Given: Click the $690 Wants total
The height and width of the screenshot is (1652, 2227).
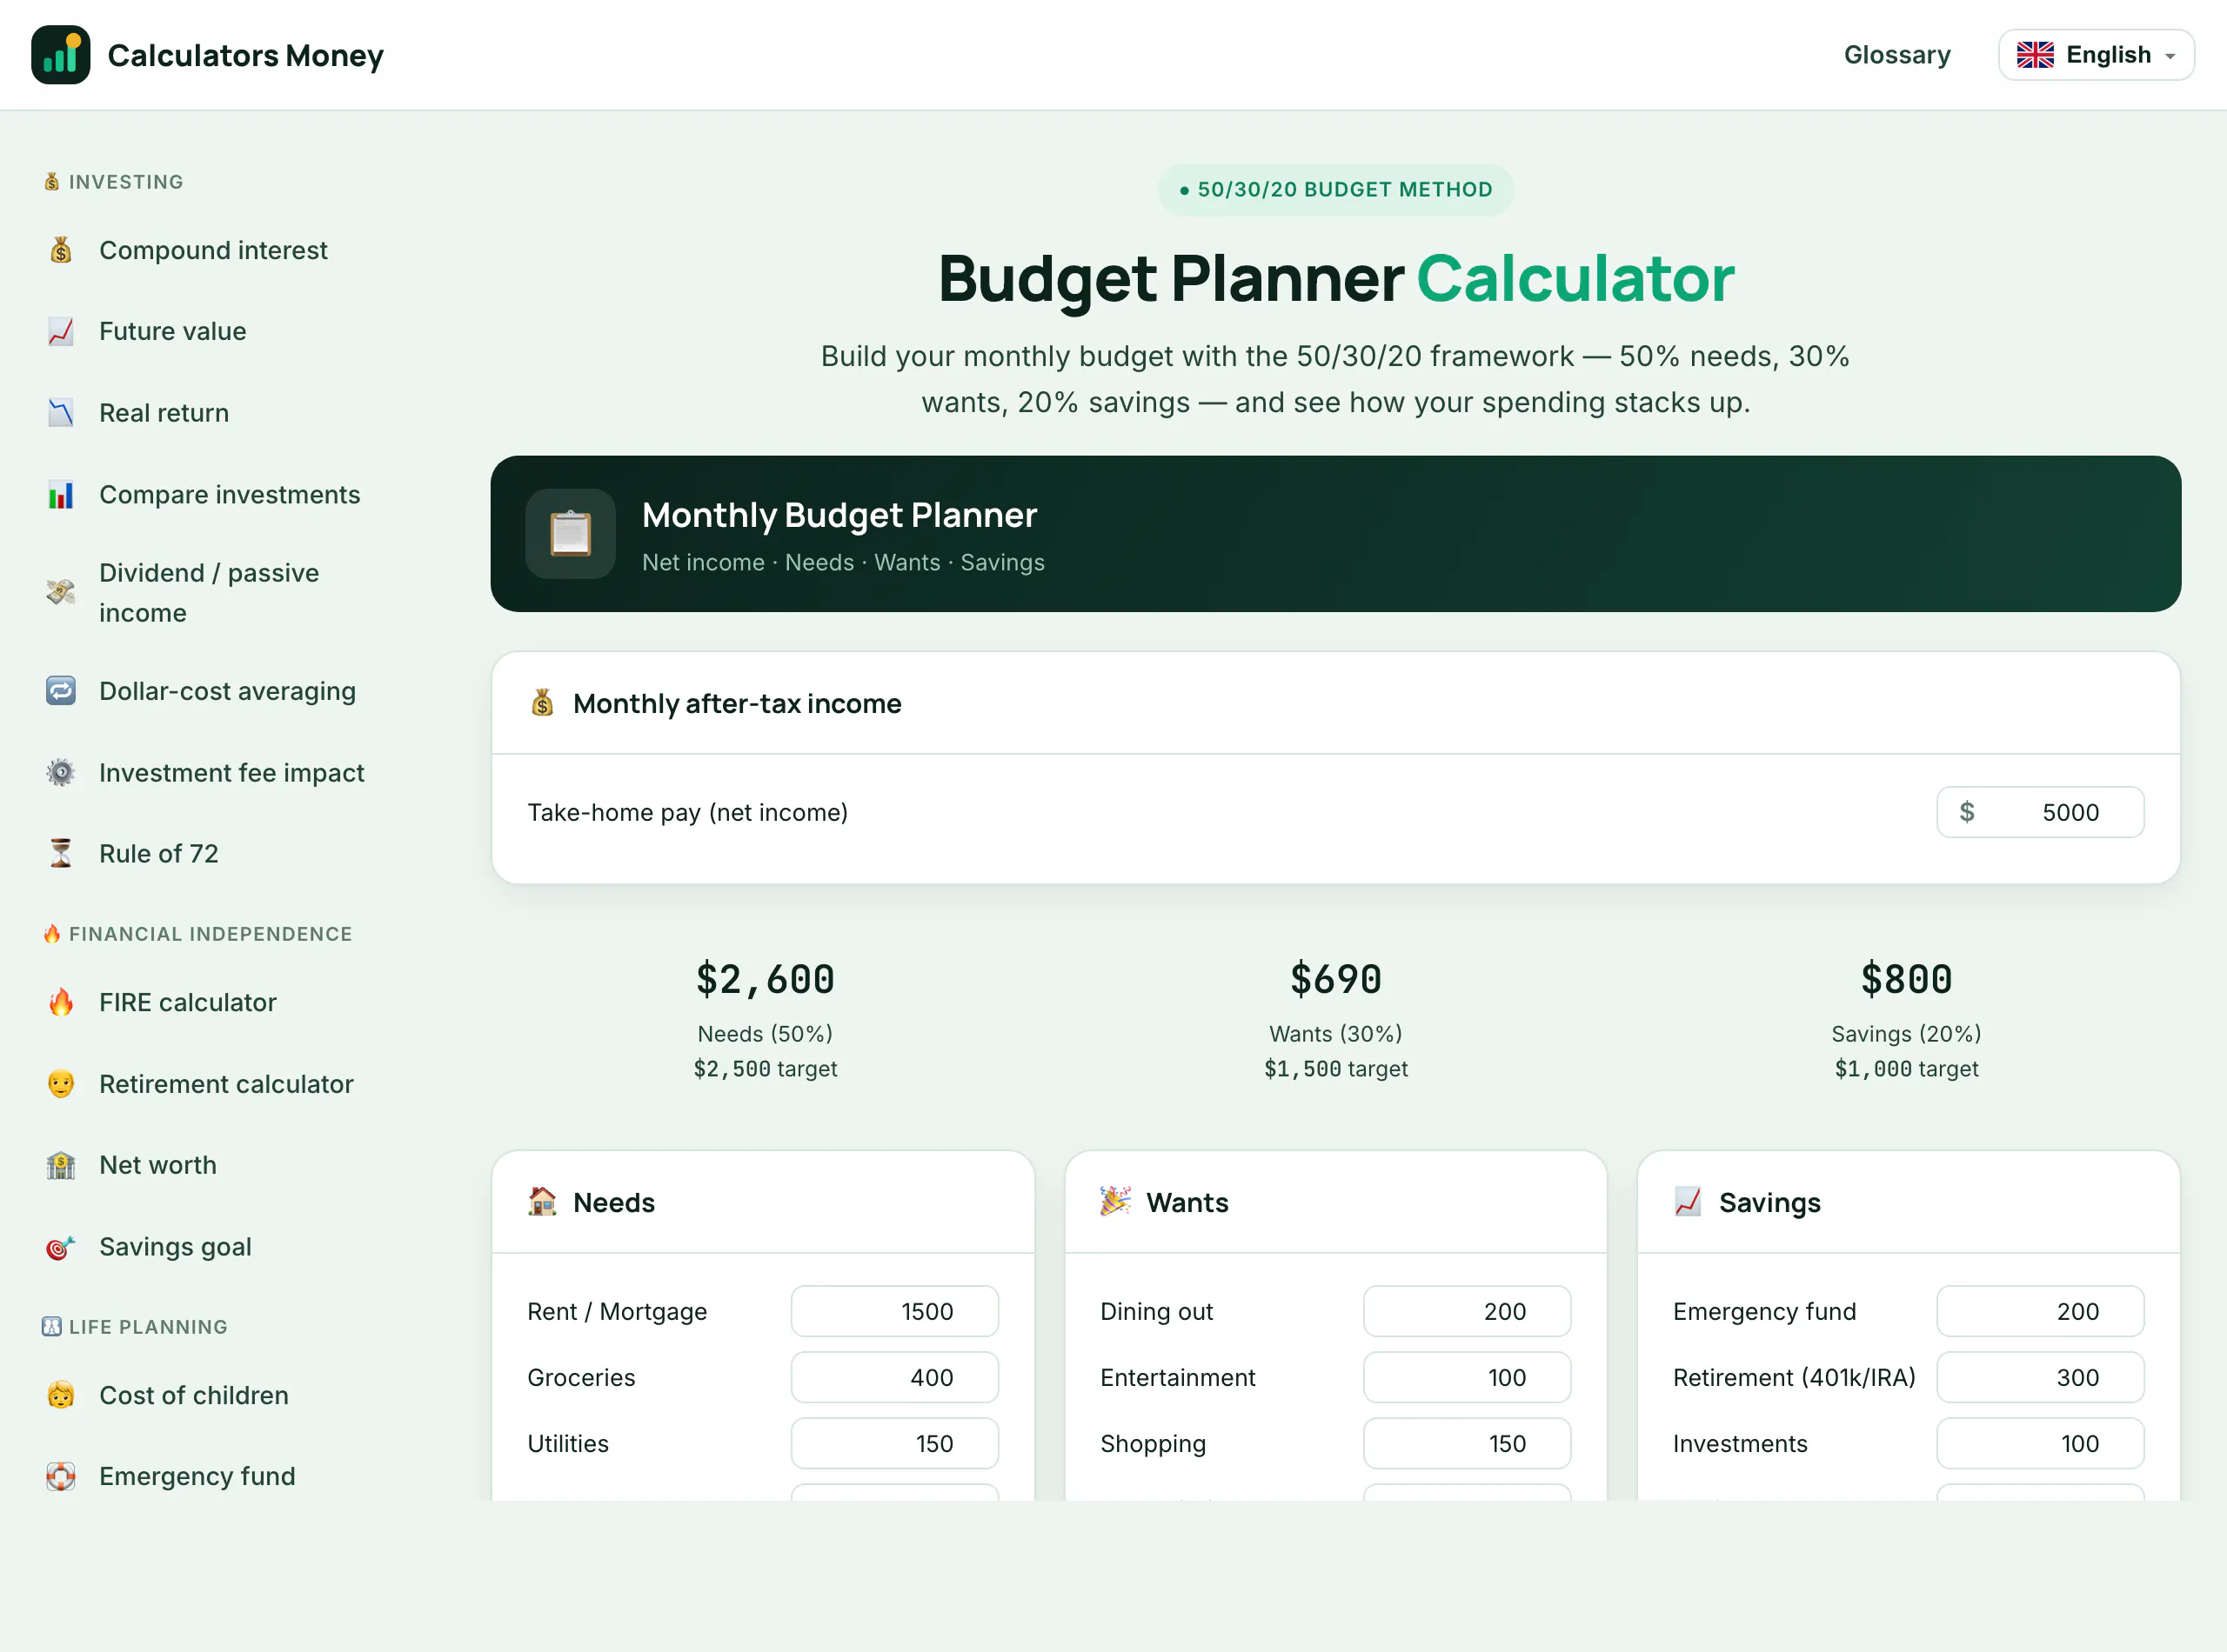Looking at the screenshot, I should pos(1335,979).
